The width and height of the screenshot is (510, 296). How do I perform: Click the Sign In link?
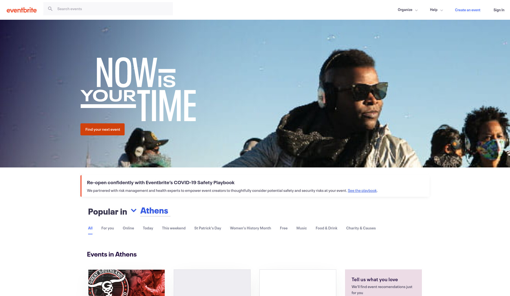[499, 10]
